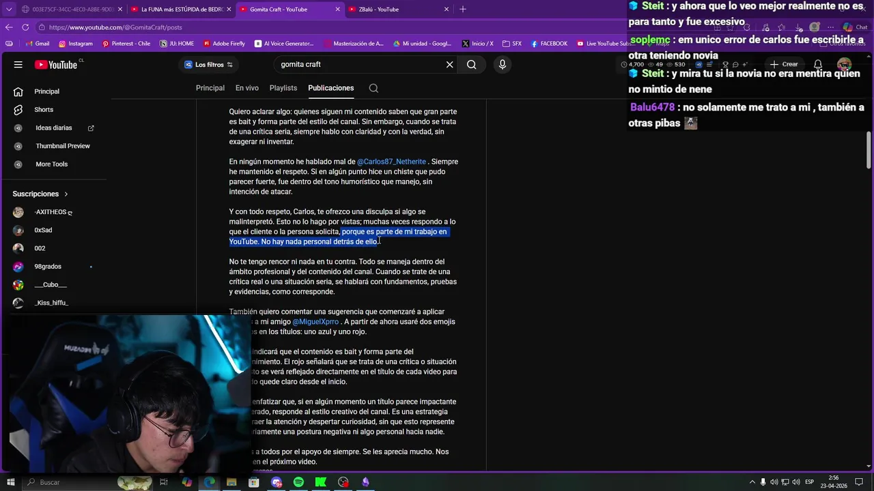The height and width of the screenshot is (491, 874).
Task: Open the FACEBOOK bookmark
Action: 548,44
